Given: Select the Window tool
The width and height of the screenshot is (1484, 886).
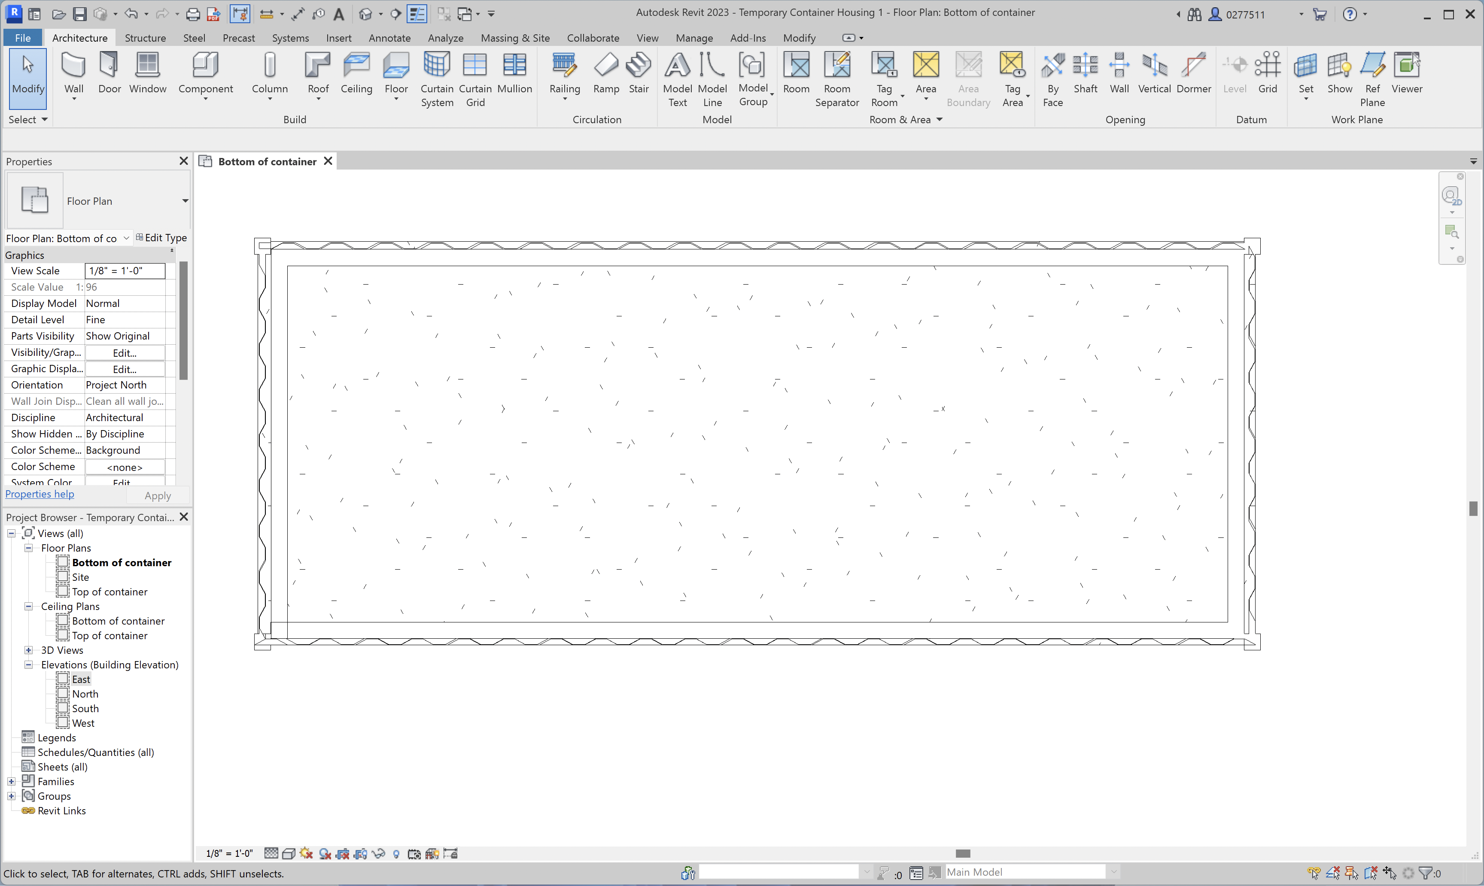Looking at the screenshot, I should (148, 73).
